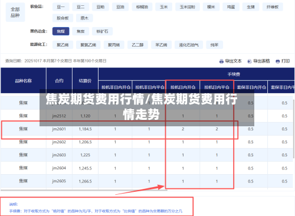Select contract cell jm2603

(x=59, y=155)
